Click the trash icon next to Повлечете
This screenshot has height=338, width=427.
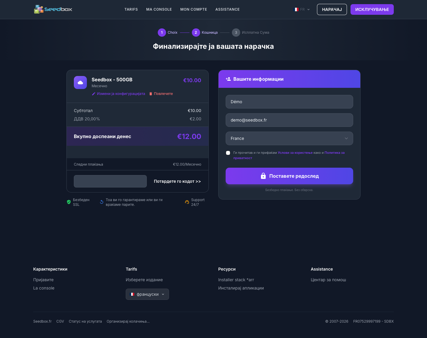tap(151, 94)
